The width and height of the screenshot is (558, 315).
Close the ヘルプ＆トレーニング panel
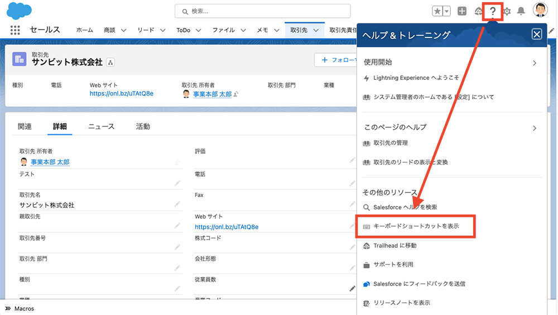(x=537, y=34)
